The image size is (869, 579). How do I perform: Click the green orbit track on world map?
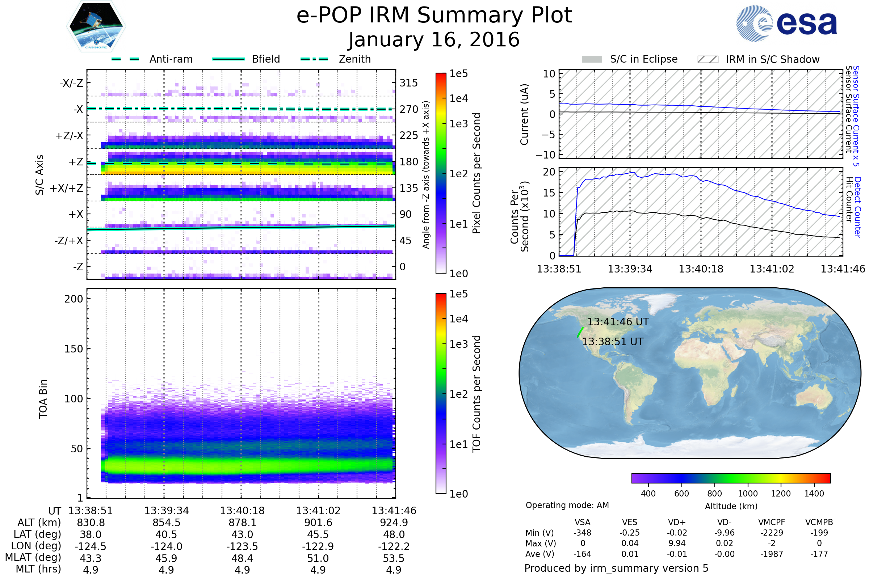click(x=580, y=332)
